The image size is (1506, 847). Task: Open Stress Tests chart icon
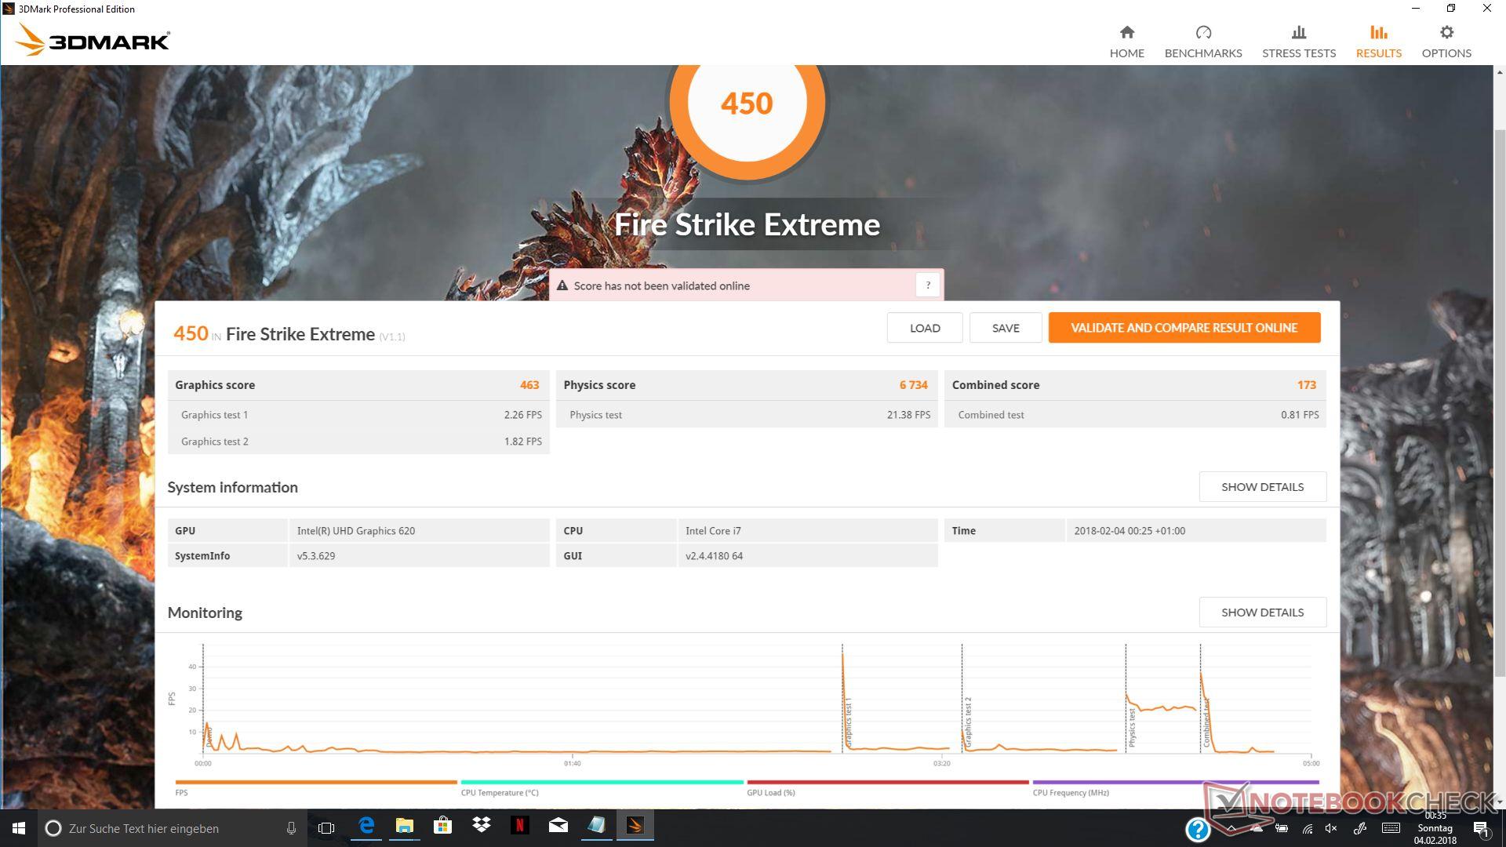(1298, 32)
